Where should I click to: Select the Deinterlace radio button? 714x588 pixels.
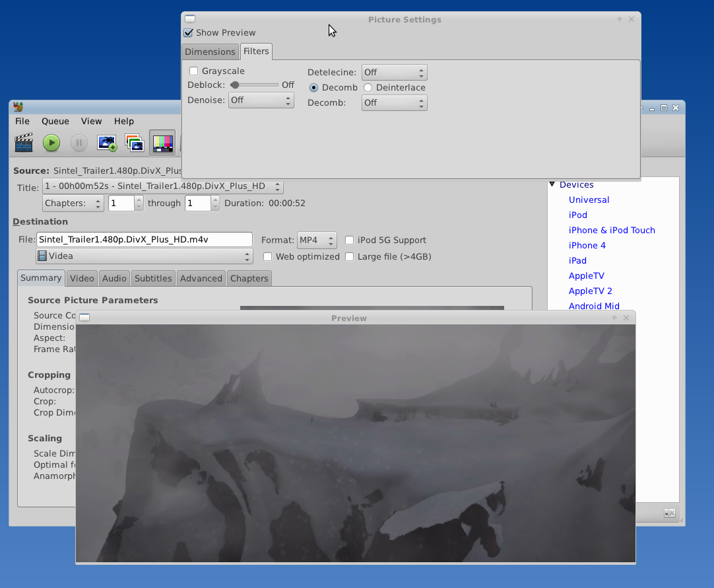(x=368, y=87)
